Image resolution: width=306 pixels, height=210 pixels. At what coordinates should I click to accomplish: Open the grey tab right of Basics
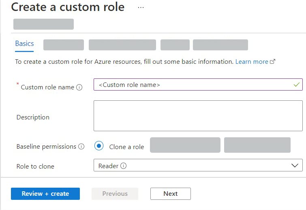click(64, 45)
